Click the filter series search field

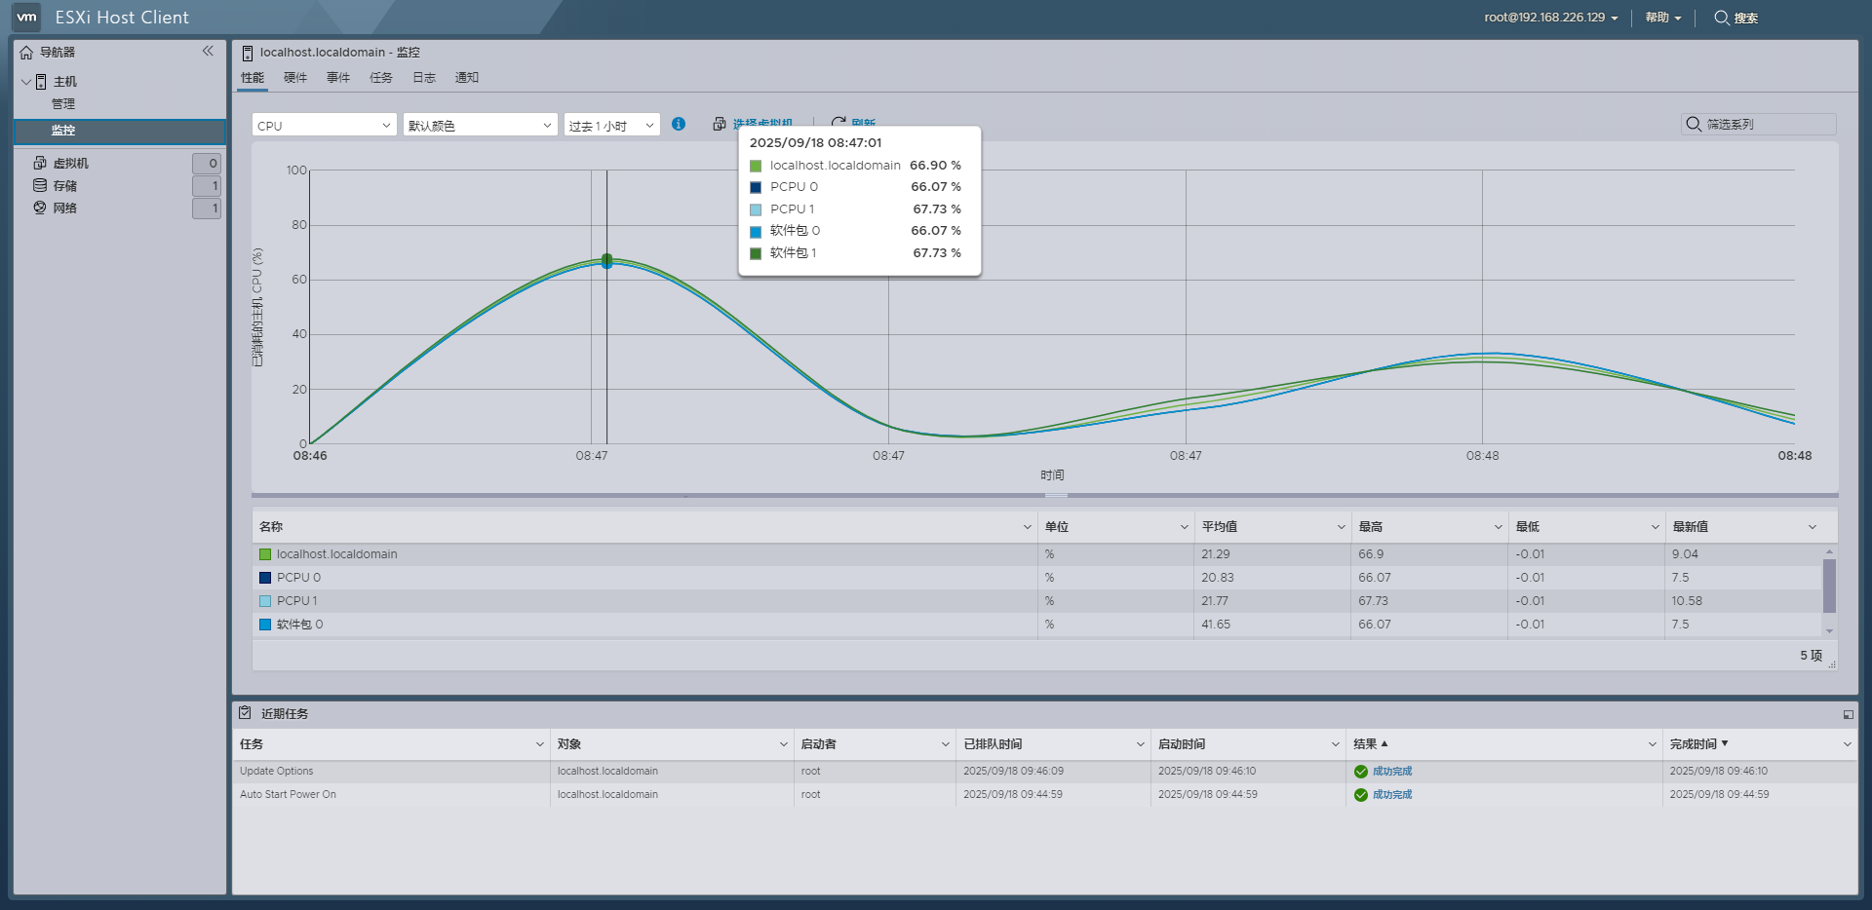1766,125
